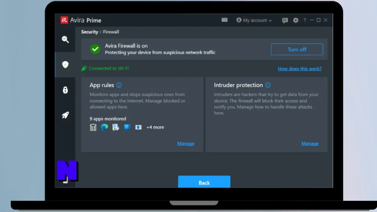
Task: Click Firewall in the breadcrumb
Action: pos(111,32)
